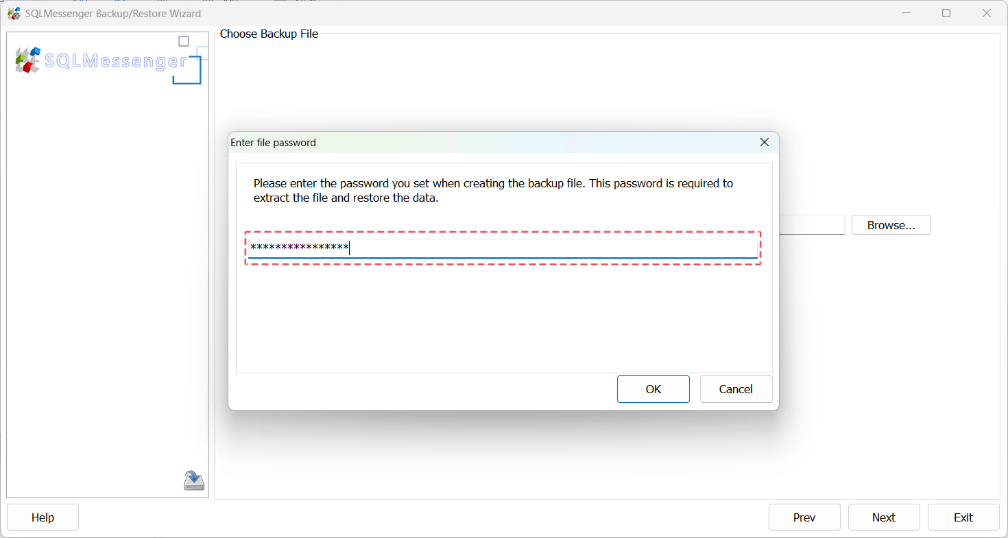Click the Choose Backup File heading
1008x538 pixels.
(x=269, y=33)
